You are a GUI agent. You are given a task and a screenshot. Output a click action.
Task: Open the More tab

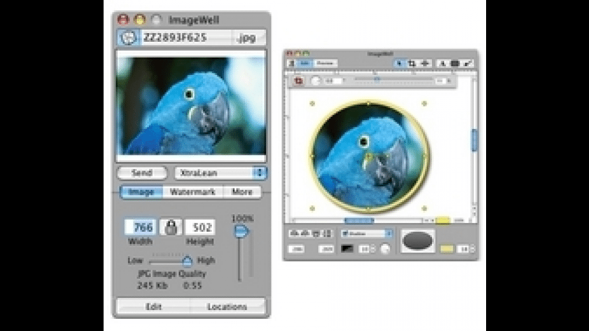(242, 192)
